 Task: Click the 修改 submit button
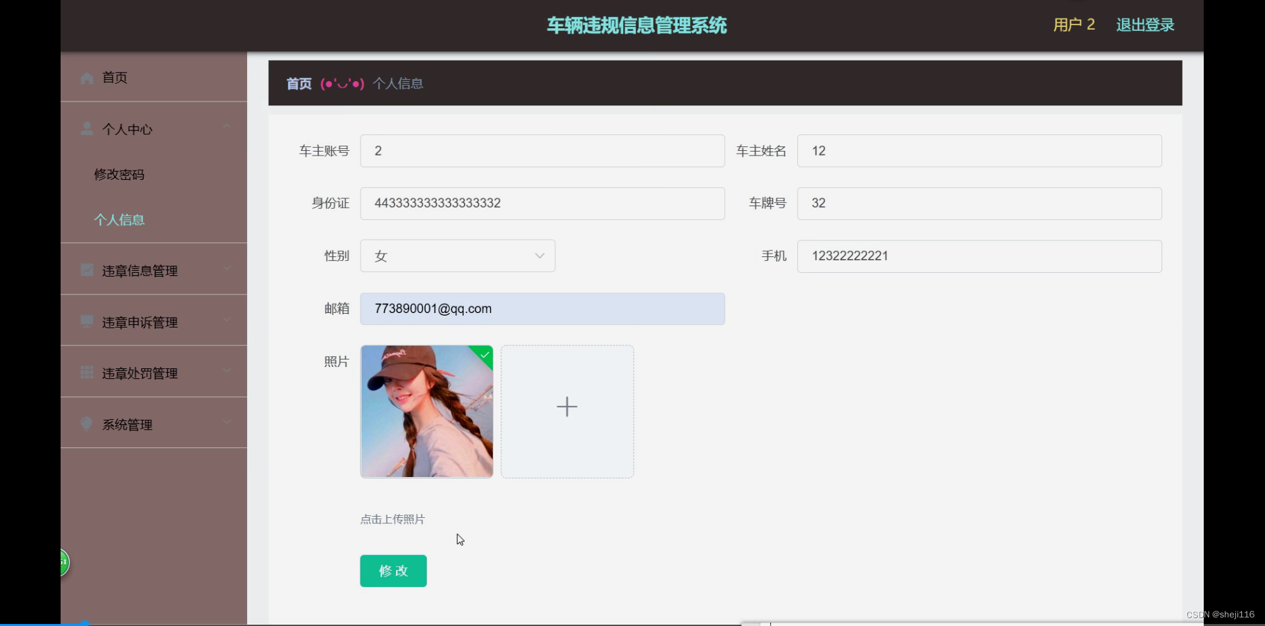coord(393,571)
